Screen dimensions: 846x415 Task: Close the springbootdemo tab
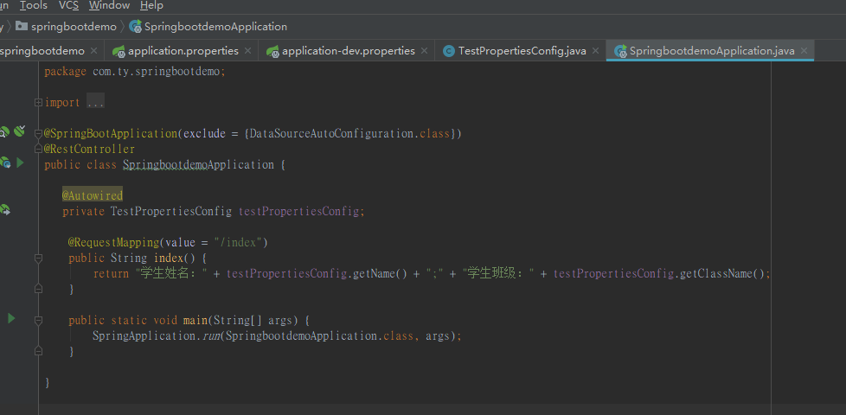(94, 51)
